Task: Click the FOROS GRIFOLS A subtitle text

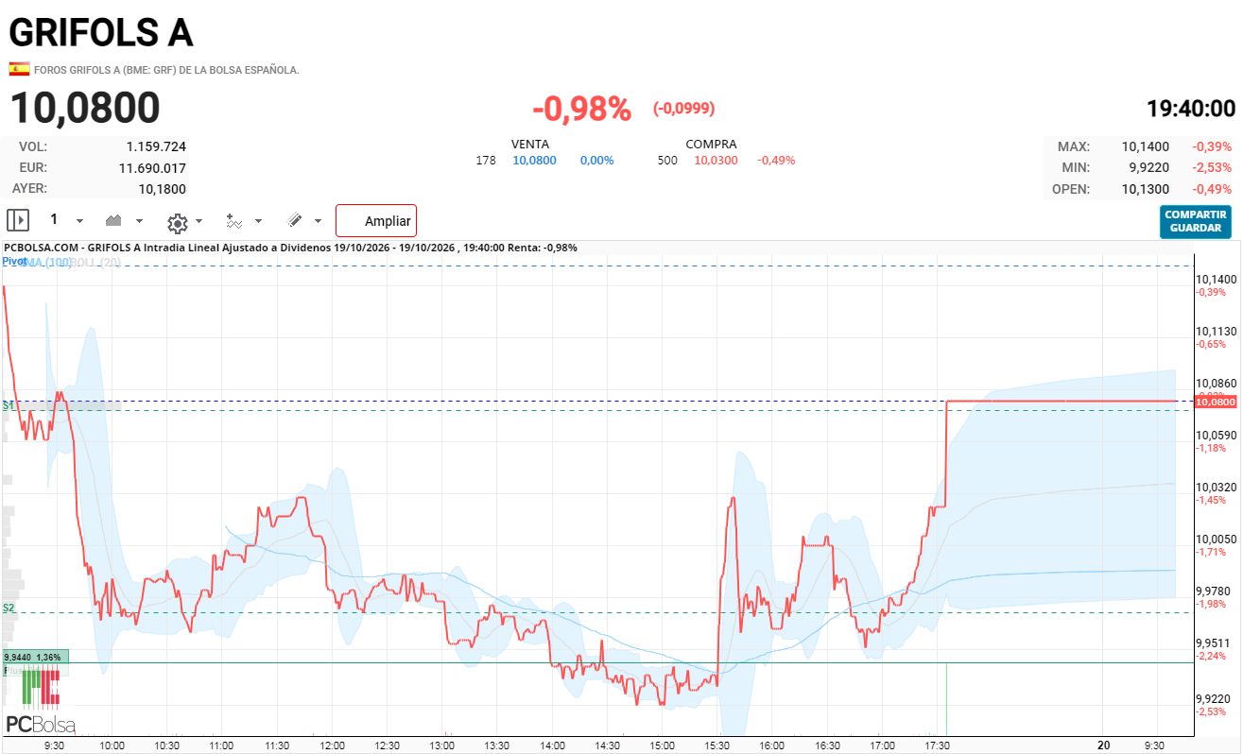Action: click(166, 70)
